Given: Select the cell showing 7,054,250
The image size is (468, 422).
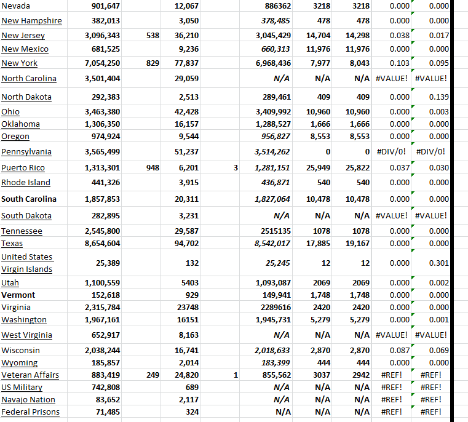Looking at the screenshot, I should [x=102, y=63].
